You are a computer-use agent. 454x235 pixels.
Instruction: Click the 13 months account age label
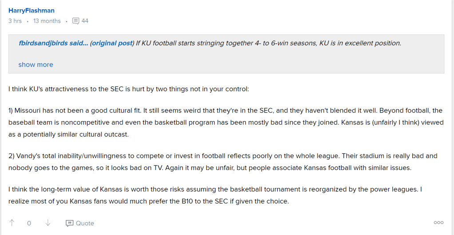47,21
